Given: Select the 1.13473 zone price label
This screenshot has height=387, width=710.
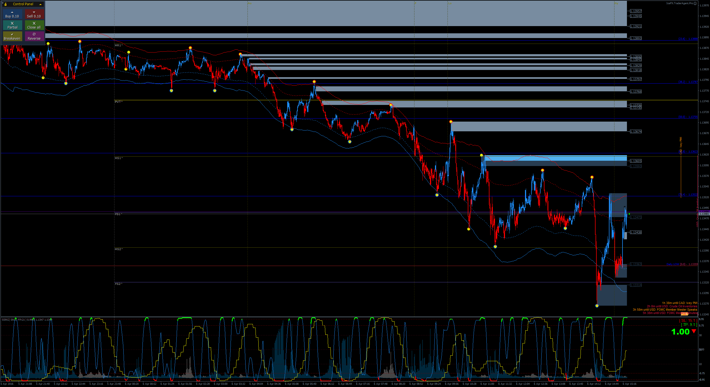Looking at the screenshot, I should coord(636,217).
